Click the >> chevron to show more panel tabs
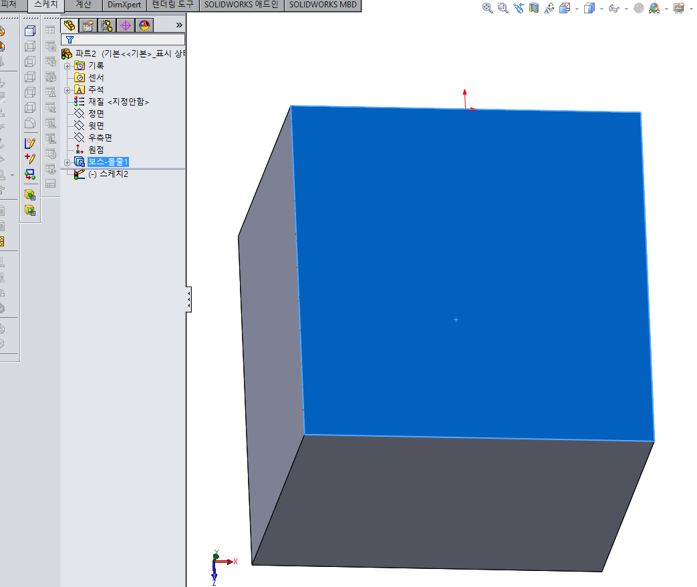697x587 pixels. point(178,24)
